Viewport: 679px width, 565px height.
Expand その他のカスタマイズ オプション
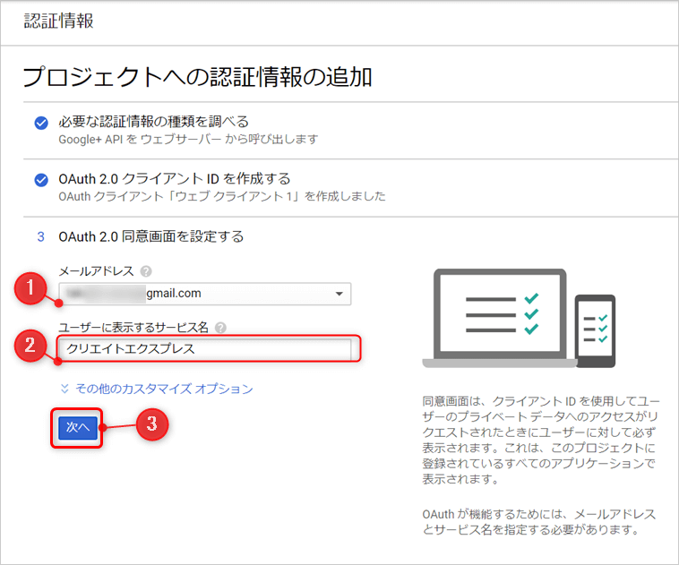pos(164,390)
